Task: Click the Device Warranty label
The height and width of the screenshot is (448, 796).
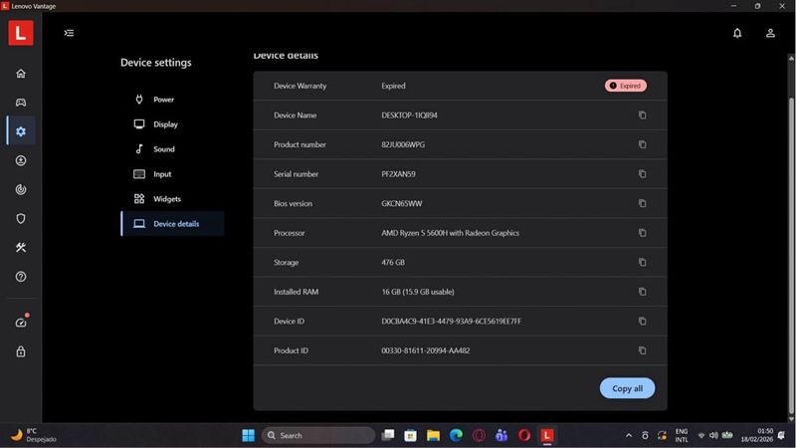Action: 300,86
